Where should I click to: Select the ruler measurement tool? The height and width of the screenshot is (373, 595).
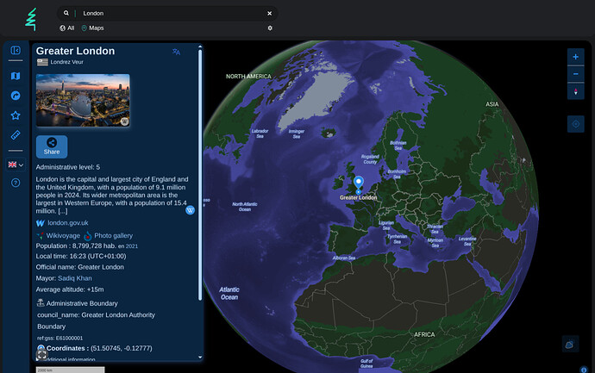[16, 135]
